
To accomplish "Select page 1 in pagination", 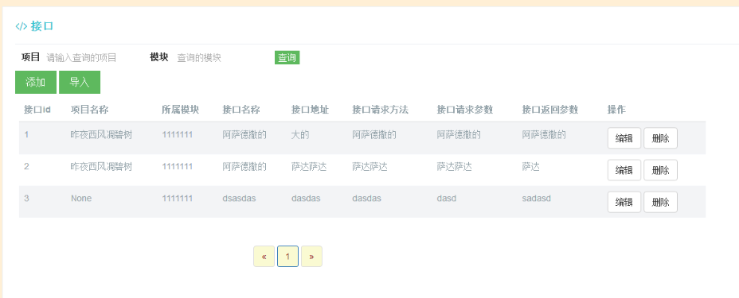I will point(287,257).
